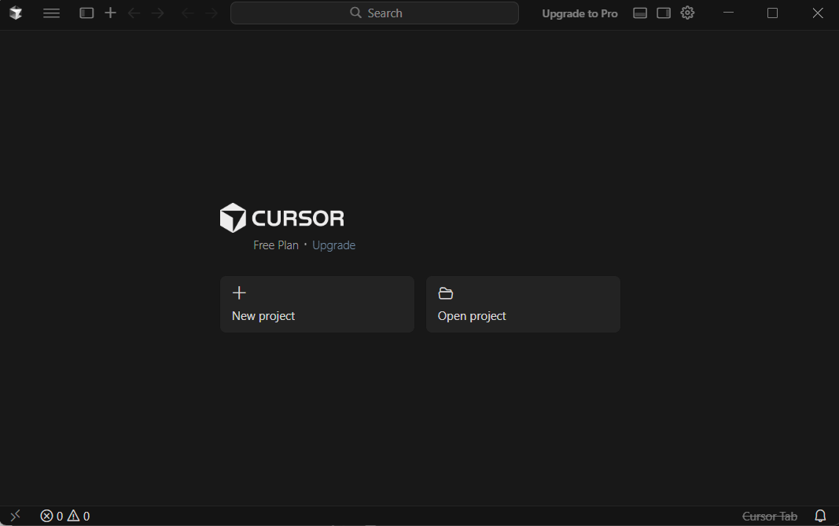Viewport: 839px width, 526px height.
Task: Click the Free Plan text
Action: click(275, 245)
